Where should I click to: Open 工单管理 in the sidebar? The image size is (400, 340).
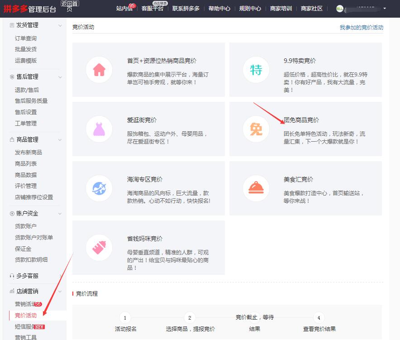tap(26, 123)
